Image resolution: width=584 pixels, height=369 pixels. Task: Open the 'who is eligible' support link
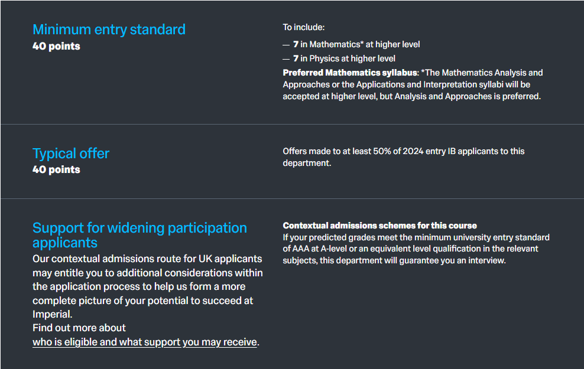click(x=145, y=342)
